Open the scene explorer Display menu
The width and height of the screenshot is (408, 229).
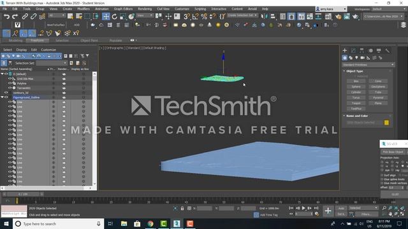21,50
